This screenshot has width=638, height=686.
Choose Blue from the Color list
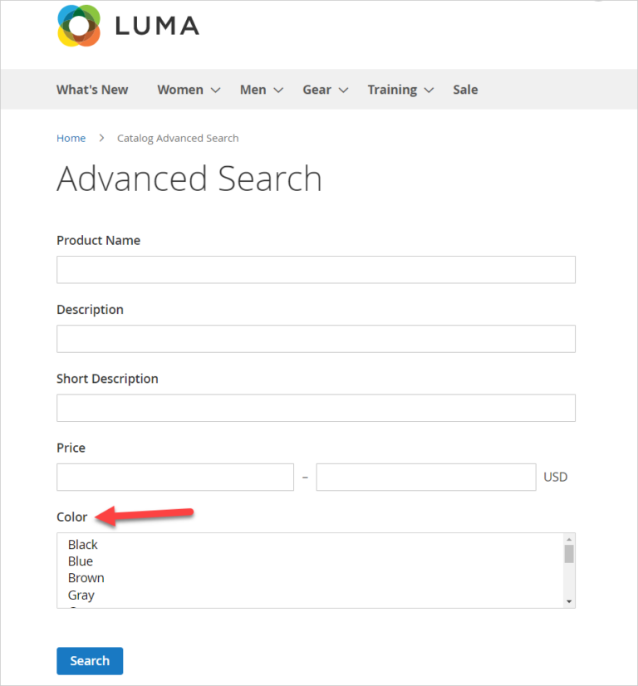click(x=81, y=561)
